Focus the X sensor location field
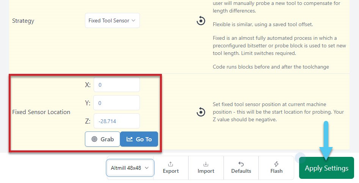Screen dimensions: 359x183 point(116,85)
